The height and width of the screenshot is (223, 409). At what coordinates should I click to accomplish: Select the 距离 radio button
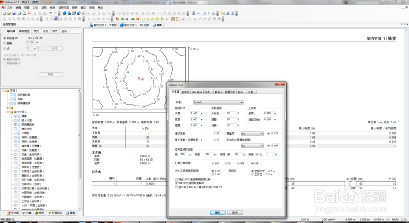coord(4,43)
